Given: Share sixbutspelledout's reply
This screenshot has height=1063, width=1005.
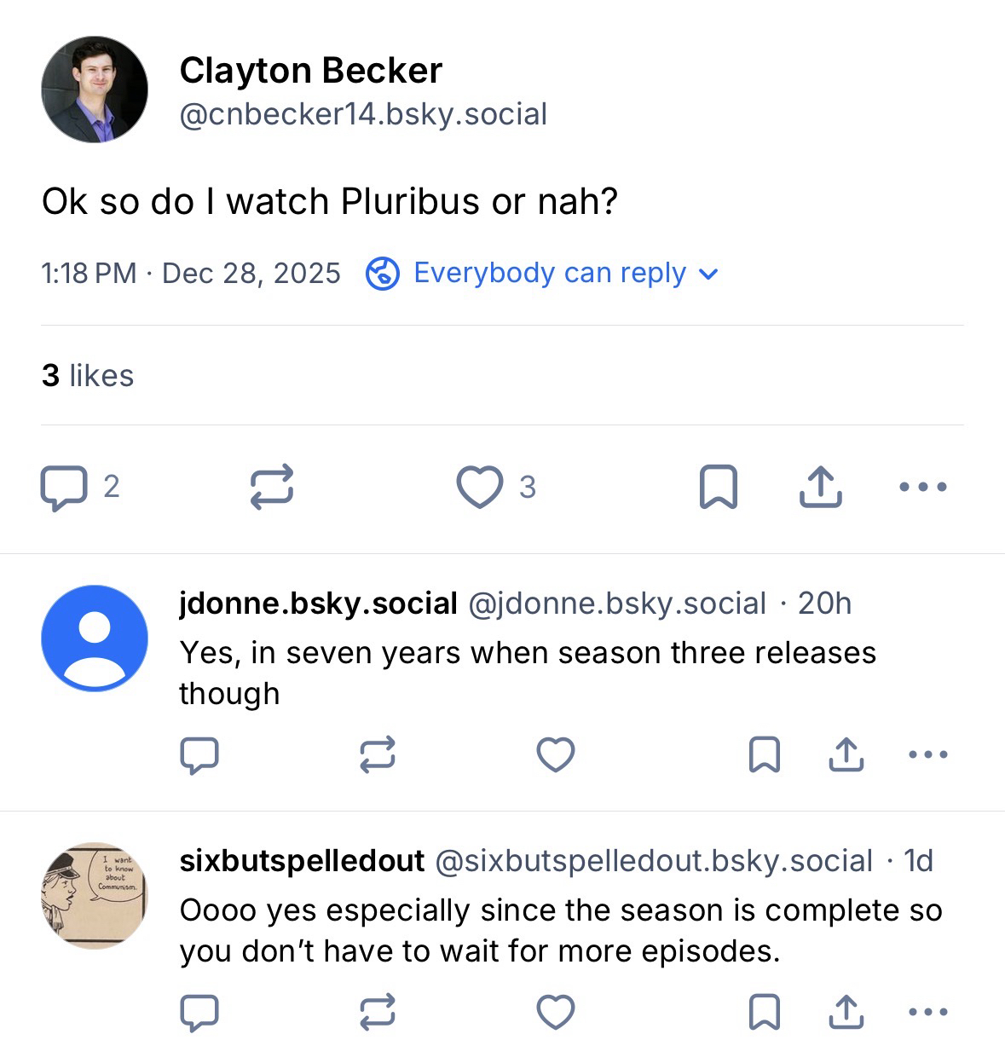Looking at the screenshot, I should tap(846, 1012).
